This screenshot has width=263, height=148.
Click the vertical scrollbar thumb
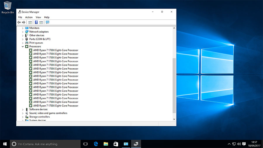[174, 86]
